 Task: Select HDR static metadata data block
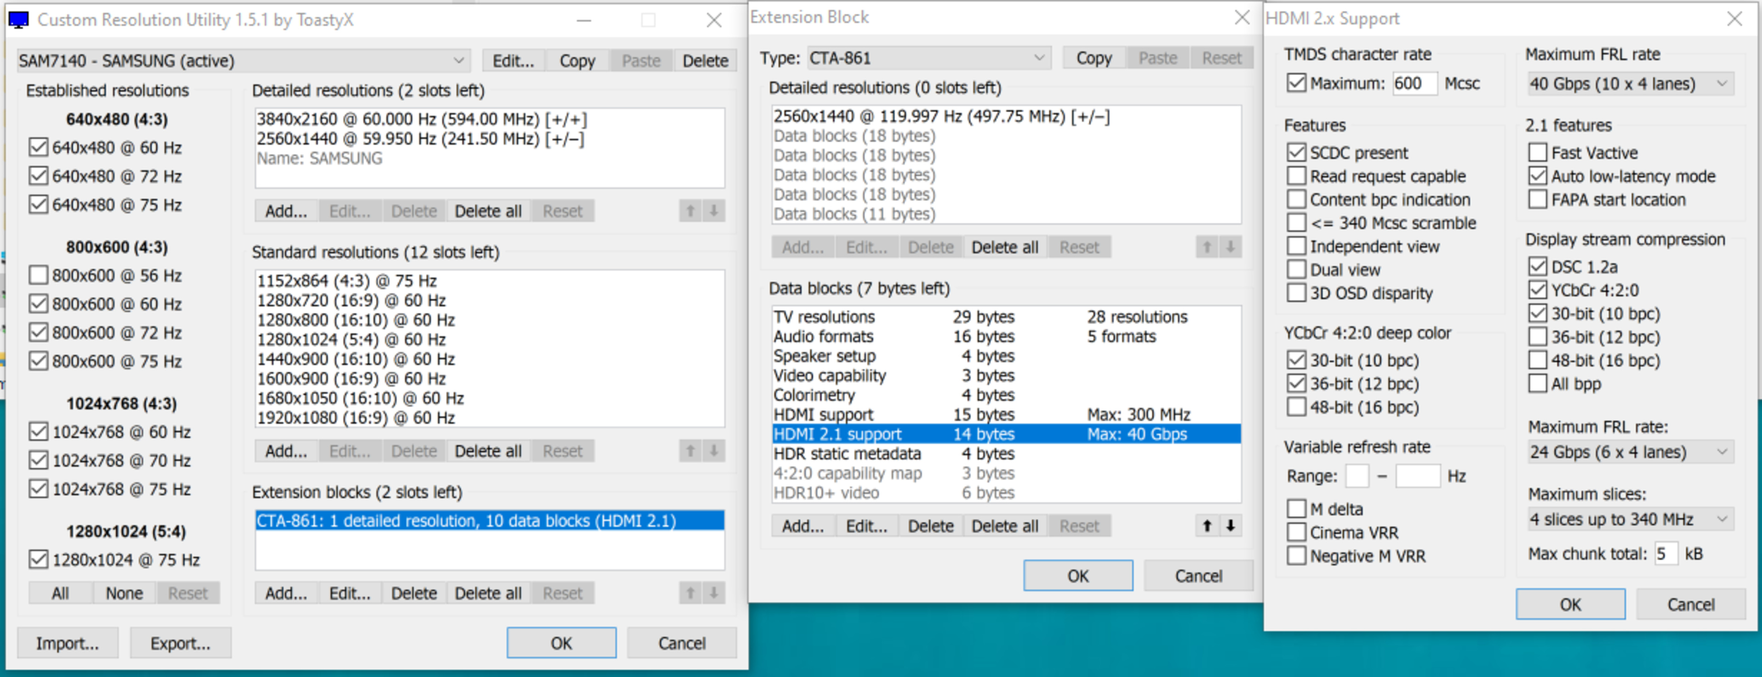point(847,454)
